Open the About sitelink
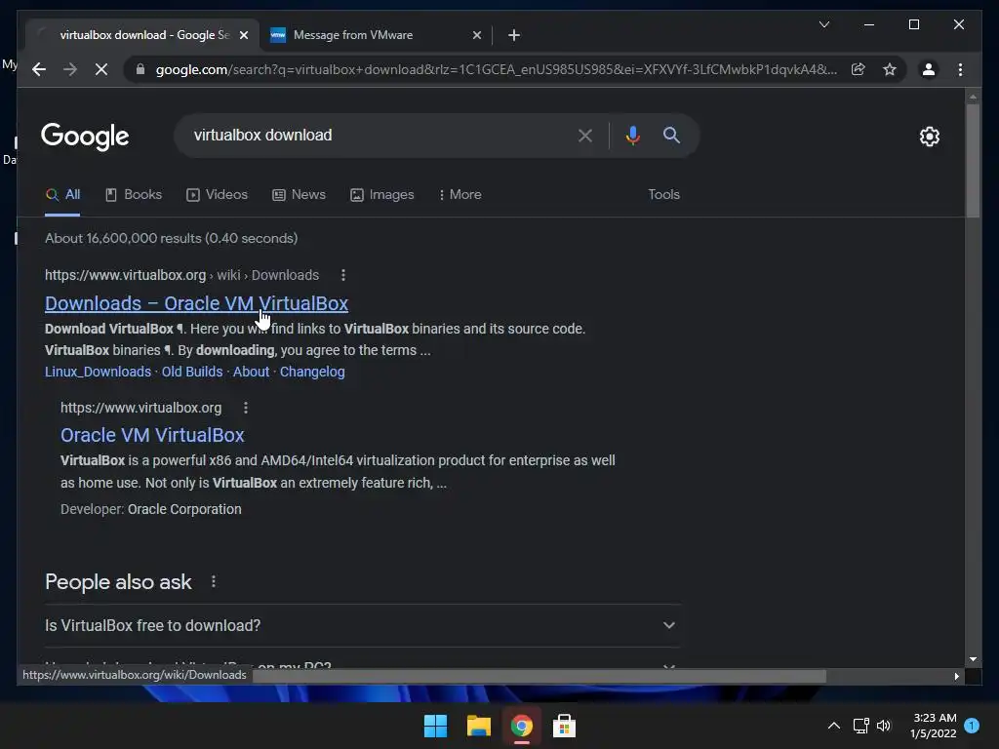Viewport: 999px width, 749px height. [x=251, y=372]
